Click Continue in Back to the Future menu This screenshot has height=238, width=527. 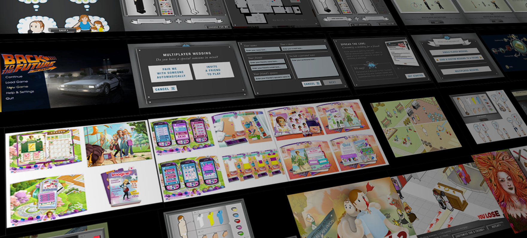pyautogui.click(x=14, y=77)
